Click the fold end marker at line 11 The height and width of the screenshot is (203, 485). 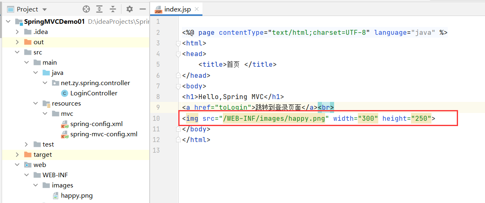click(x=178, y=129)
